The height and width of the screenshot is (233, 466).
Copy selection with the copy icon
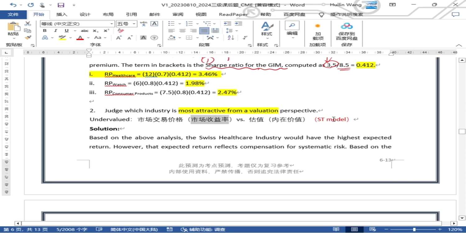[28, 30]
